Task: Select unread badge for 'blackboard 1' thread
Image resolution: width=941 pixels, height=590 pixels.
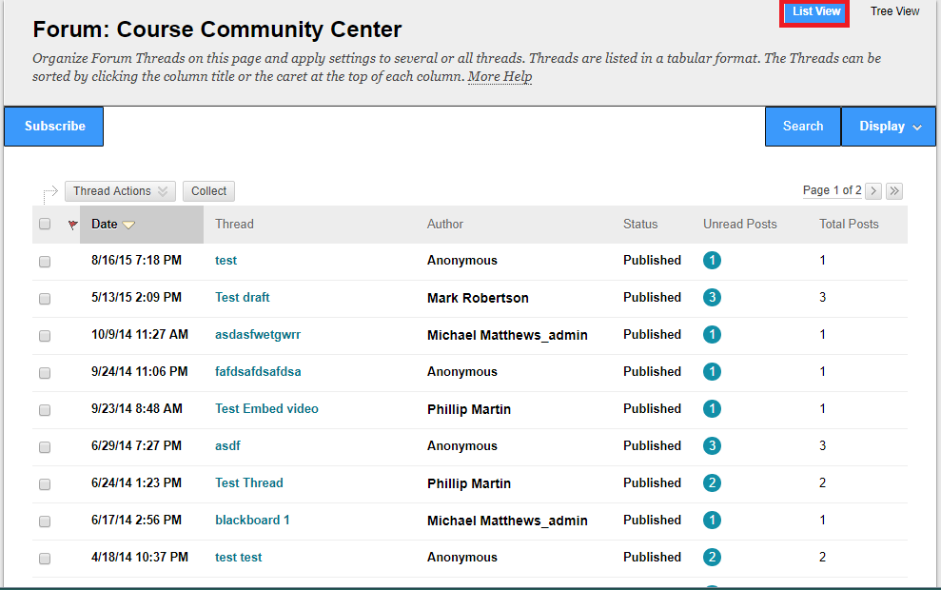Action: pyautogui.click(x=712, y=521)
